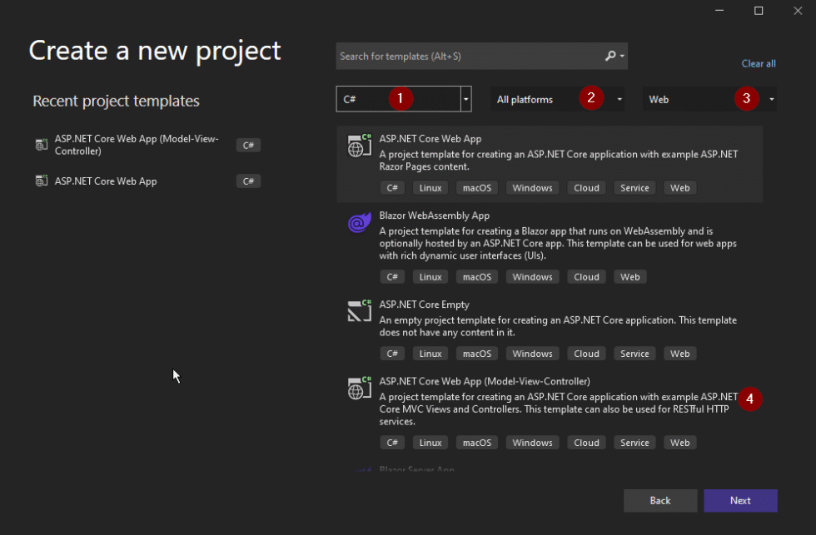Image resolution: width=816 pixels, height=535 pixels.
Task: Minimize the Create a new project window
Action: click(x=719, y=10)
